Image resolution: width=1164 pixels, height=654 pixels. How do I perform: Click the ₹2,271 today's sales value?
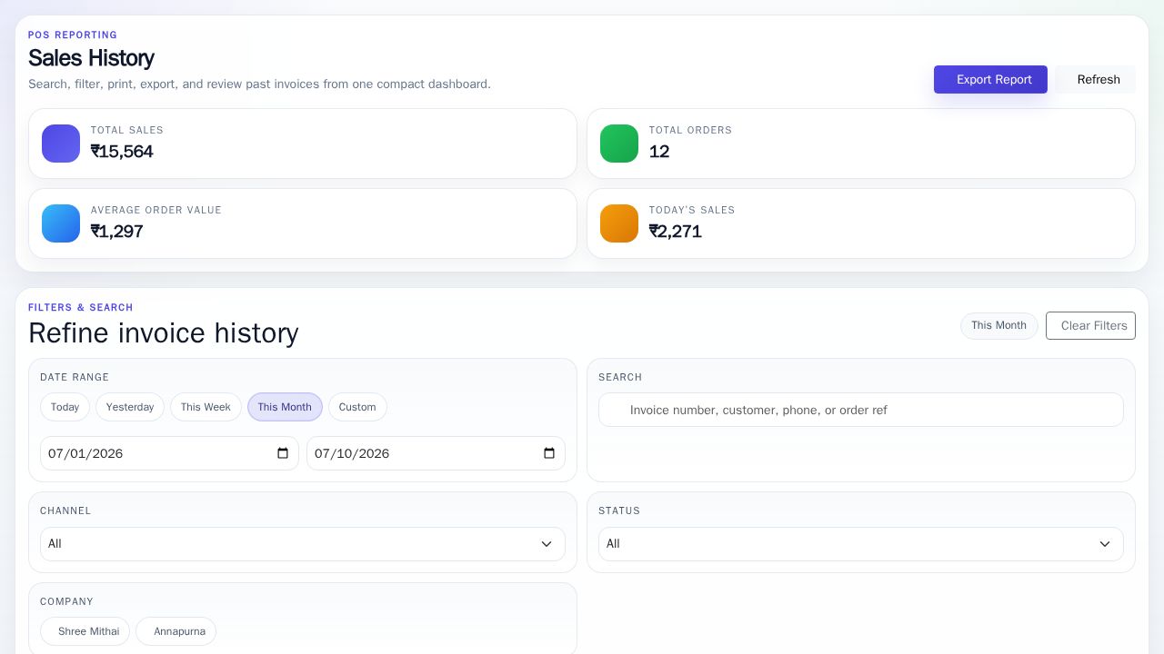676,232
